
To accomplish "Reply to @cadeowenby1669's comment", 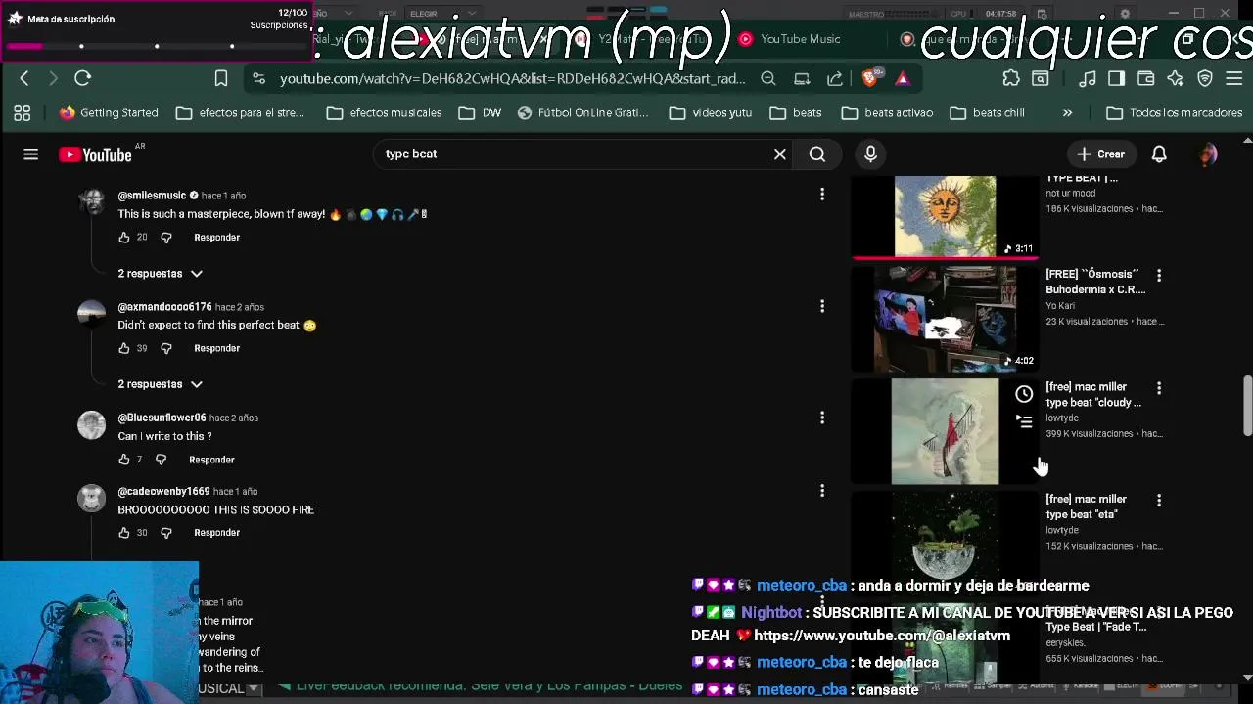I will click(x=216, y=533).
